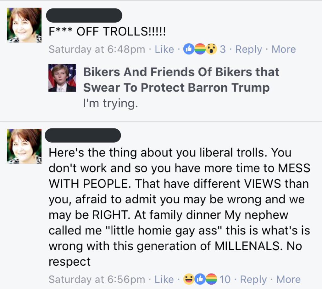Click the blue thumbs-up reaction on second comment
Image resolution: width=322 pixels, height=289 pixels.
pos(200,279)
